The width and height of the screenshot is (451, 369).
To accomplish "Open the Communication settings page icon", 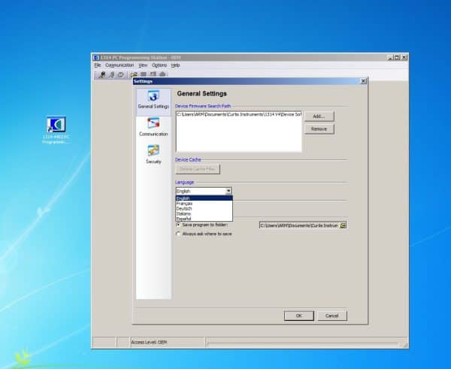I will [x=153, y=127].
